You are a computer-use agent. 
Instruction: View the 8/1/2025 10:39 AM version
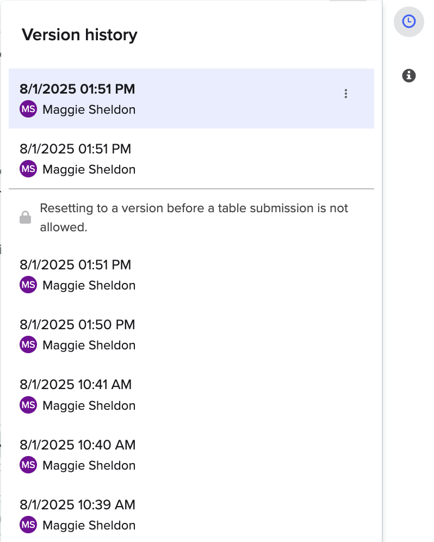tap(77, 505)
